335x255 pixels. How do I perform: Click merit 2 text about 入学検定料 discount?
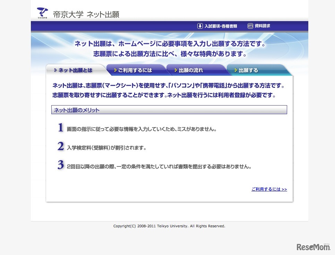[106, 148]
